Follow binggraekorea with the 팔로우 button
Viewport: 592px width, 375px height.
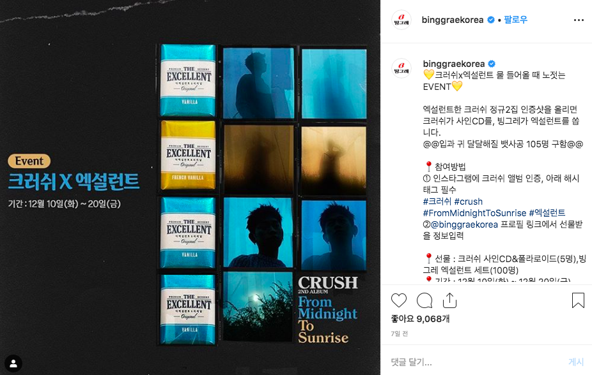516,20
